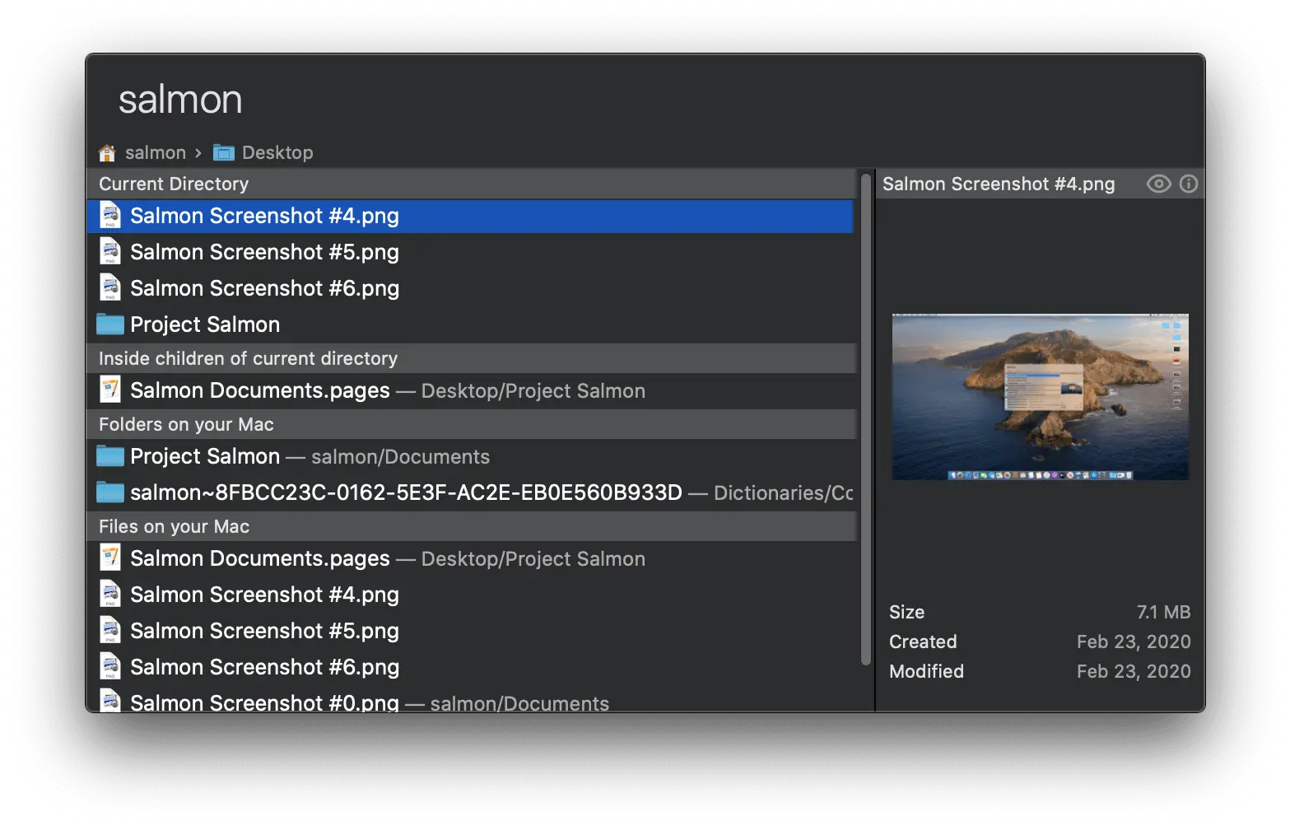This screenshot has width=1290, height=826.
Task: Click the 'Files on your Mac' section header
Action: click(174, 526)
